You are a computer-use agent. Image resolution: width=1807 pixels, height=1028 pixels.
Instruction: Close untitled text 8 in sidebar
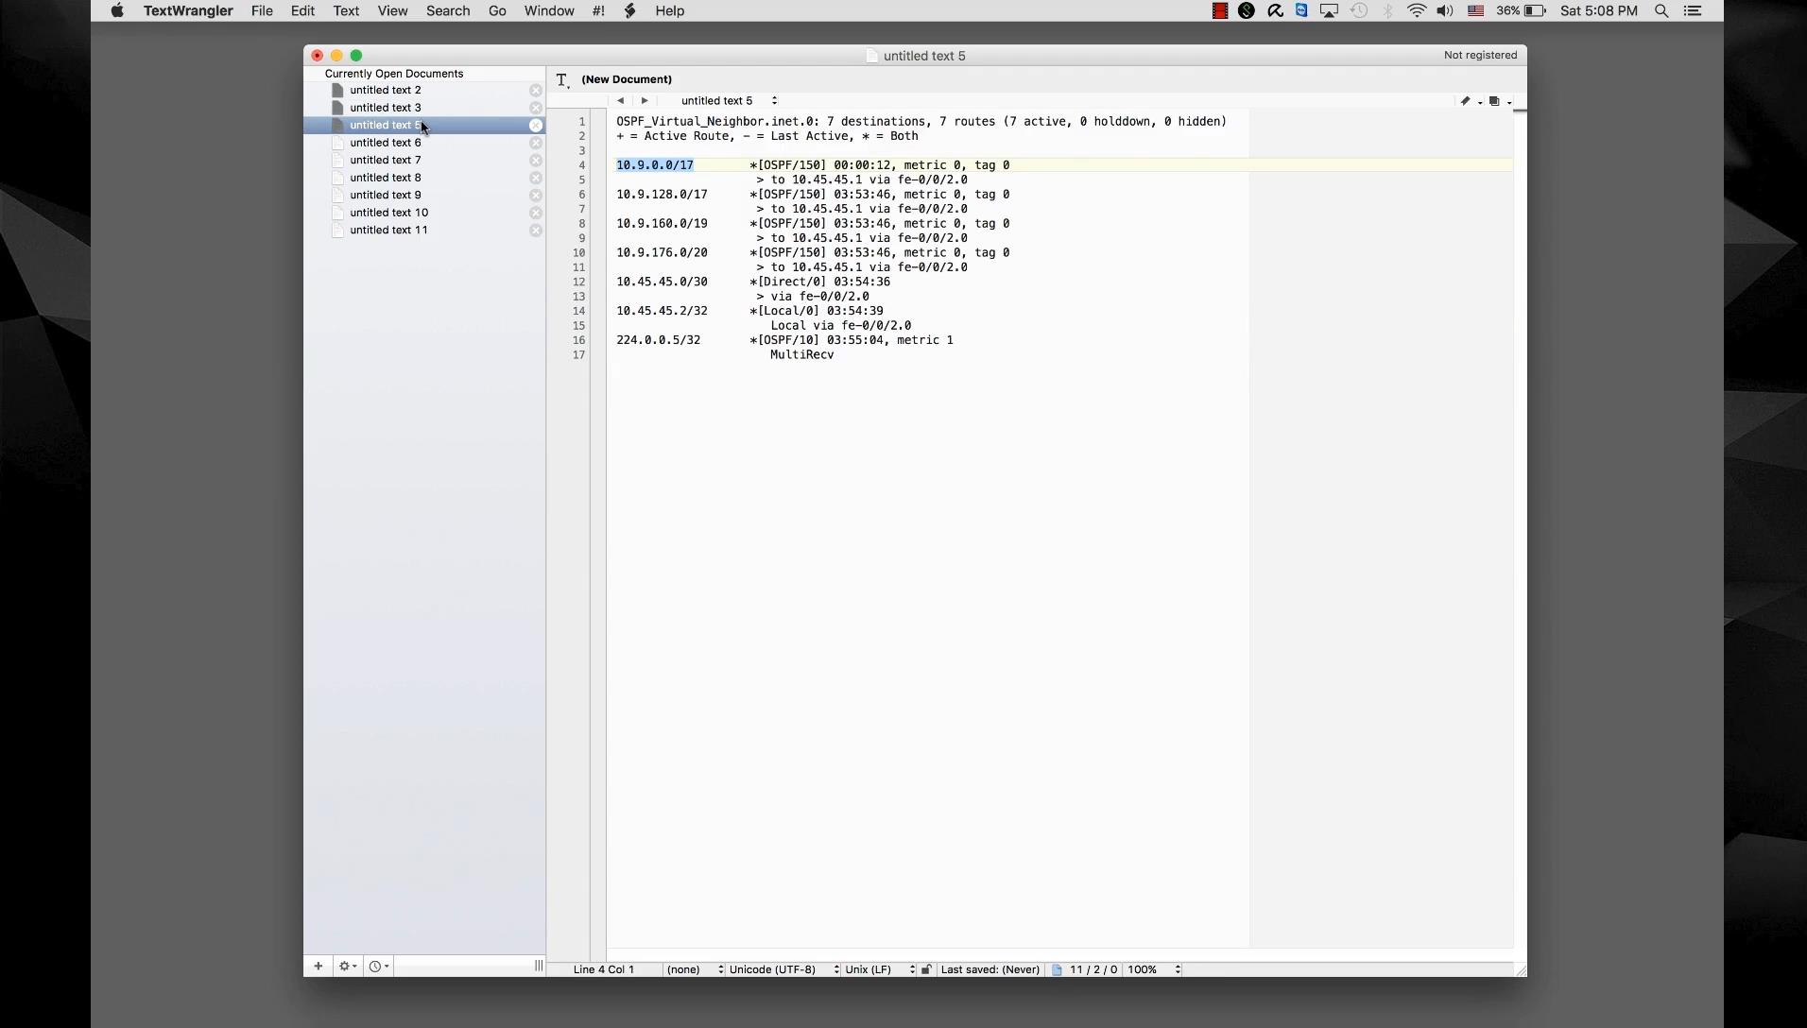pos(536,178)
